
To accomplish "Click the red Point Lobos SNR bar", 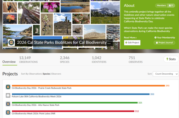I will point(73,111).
